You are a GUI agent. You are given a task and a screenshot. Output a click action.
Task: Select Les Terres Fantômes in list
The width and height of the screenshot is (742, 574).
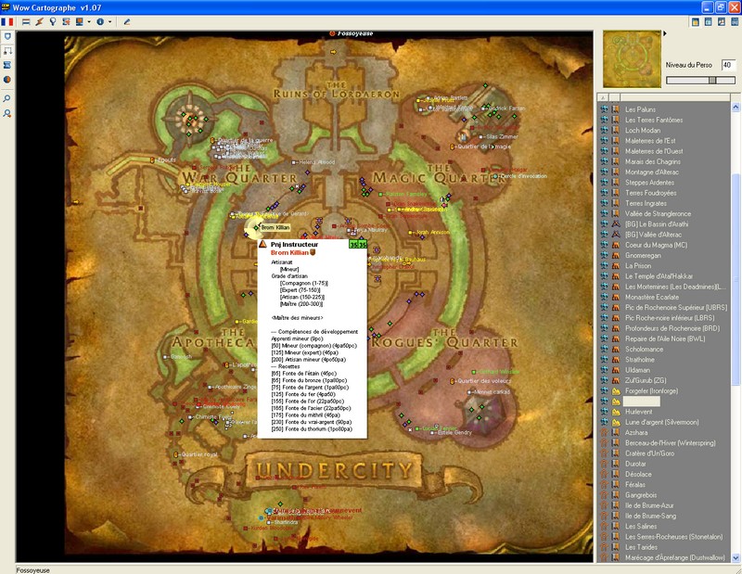click(654, 120)
